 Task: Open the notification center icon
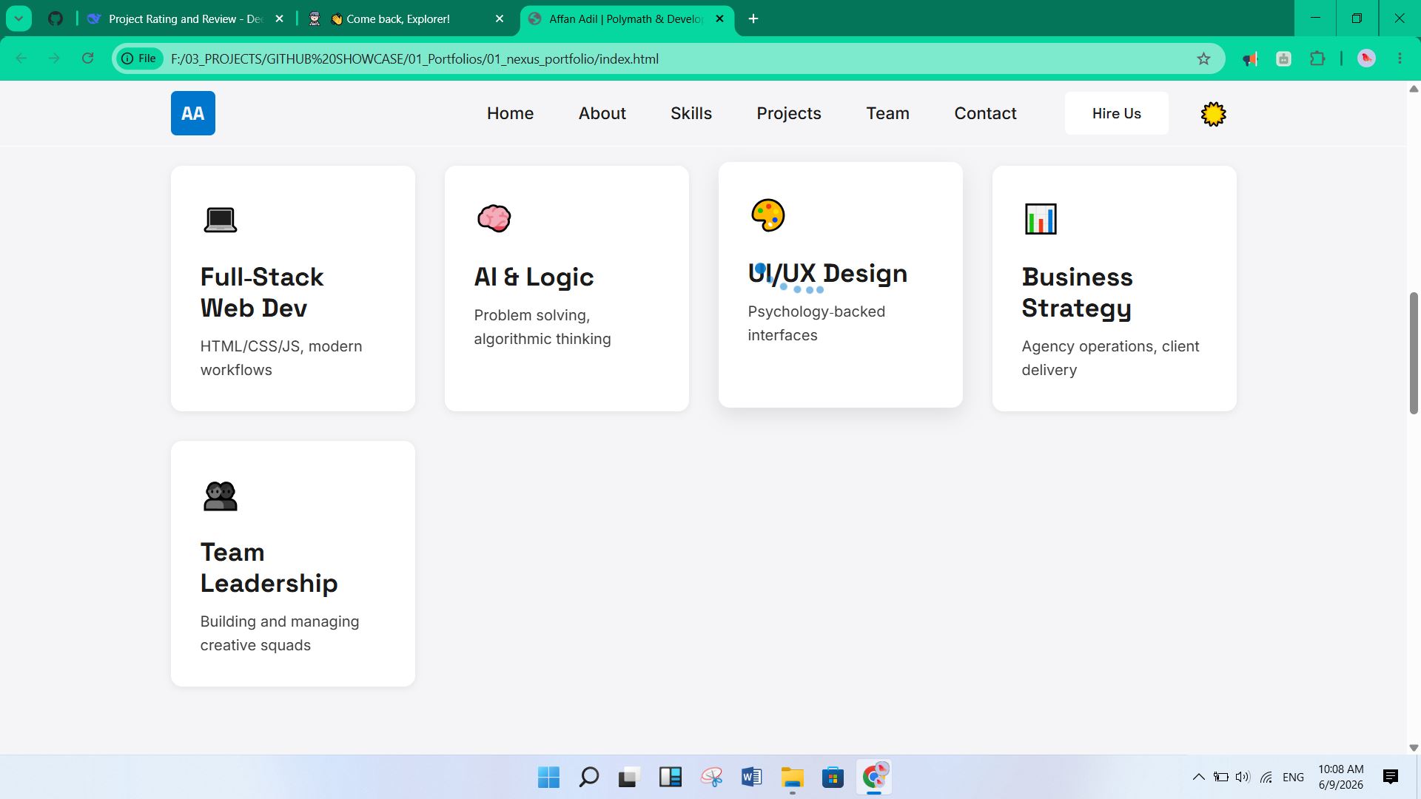(1391, 777)
